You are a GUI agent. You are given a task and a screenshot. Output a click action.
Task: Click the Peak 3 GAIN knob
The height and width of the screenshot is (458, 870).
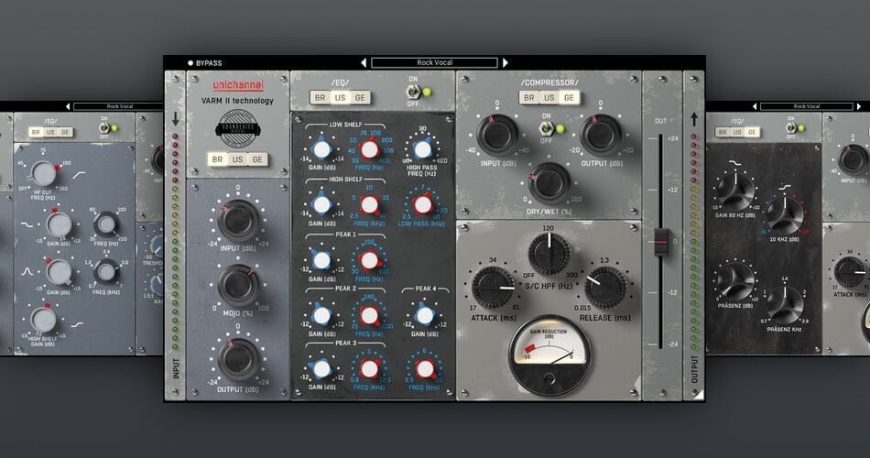(321, 368)
